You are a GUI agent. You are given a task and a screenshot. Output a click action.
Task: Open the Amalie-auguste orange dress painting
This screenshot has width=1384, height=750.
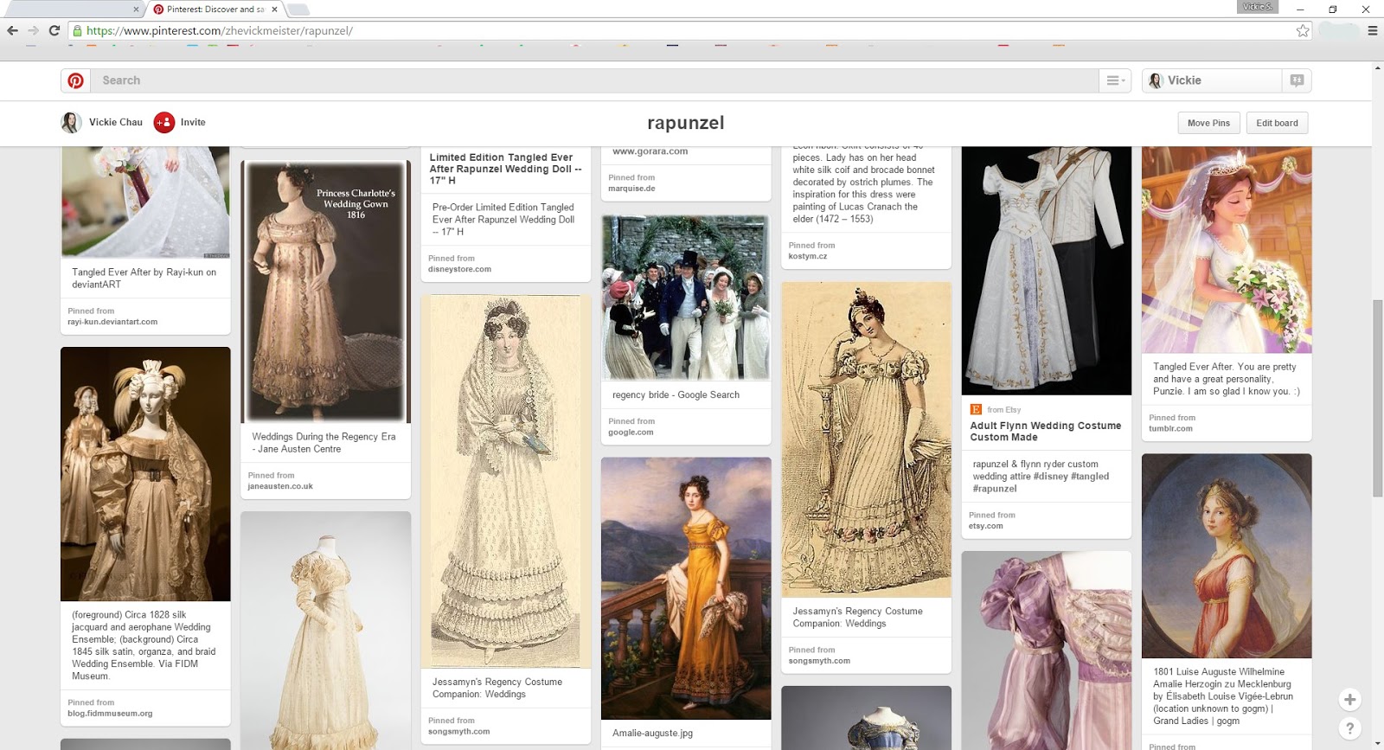click(686, 588)
